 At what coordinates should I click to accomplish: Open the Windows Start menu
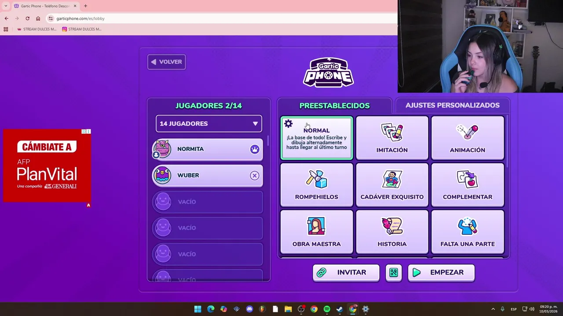[x=198, y=309]
